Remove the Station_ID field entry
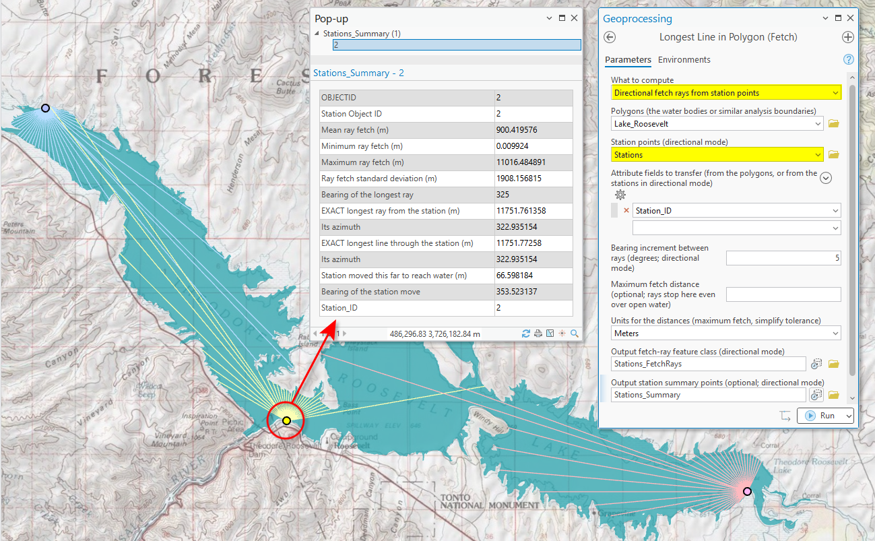875x541 pixels. point(626,211)
